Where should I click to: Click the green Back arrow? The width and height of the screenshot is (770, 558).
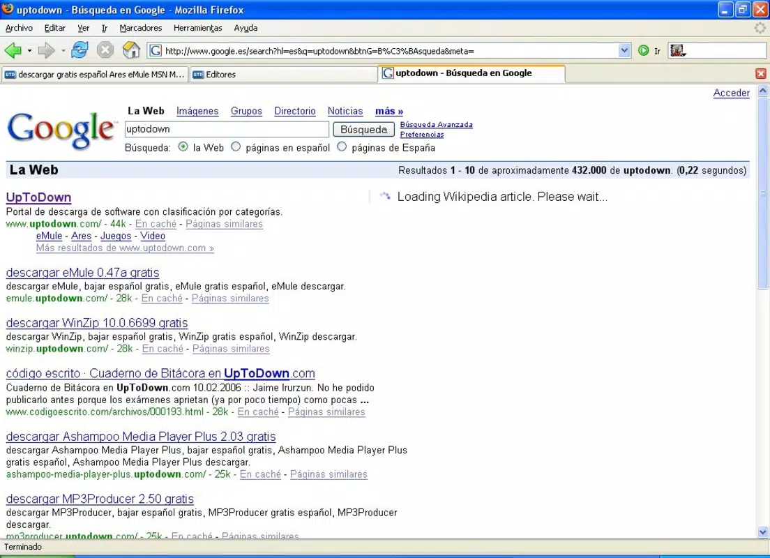[x=13, y=50]
